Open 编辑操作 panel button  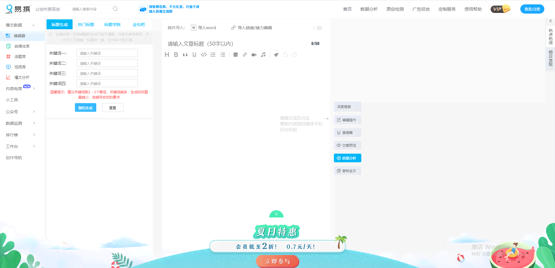(347, 120)
